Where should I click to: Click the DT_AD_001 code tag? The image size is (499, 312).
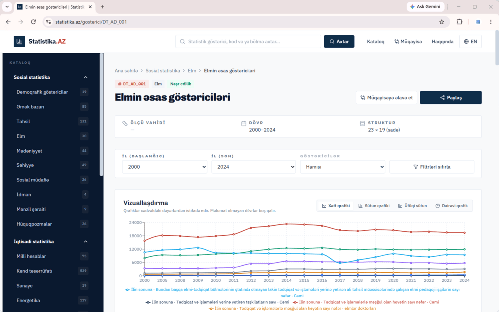(x=132, y=84)
